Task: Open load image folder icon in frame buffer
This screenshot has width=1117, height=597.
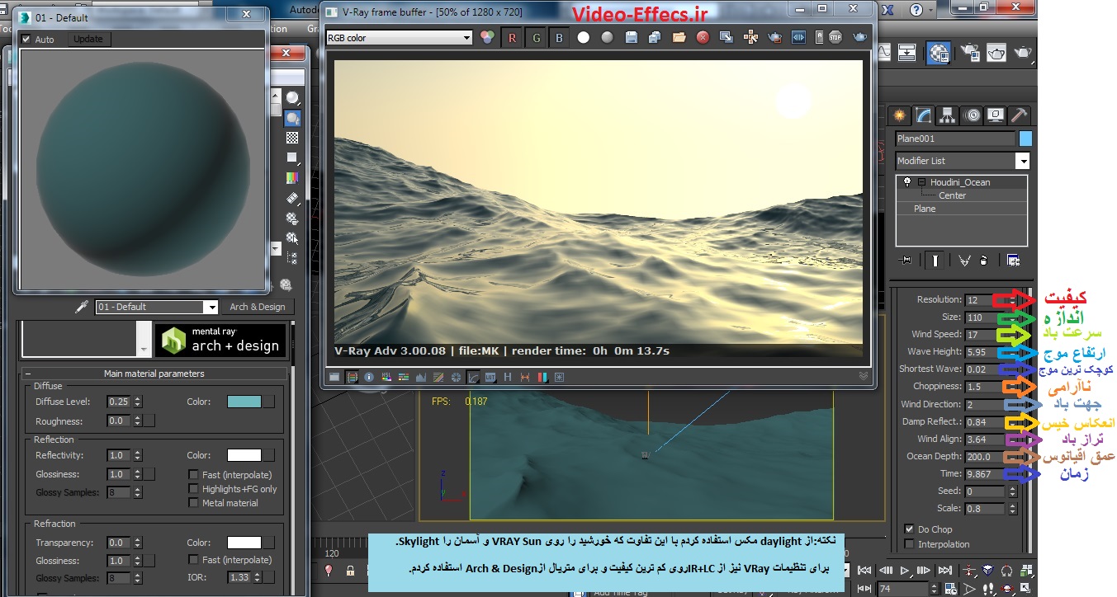Action: (x=679, y=37)
